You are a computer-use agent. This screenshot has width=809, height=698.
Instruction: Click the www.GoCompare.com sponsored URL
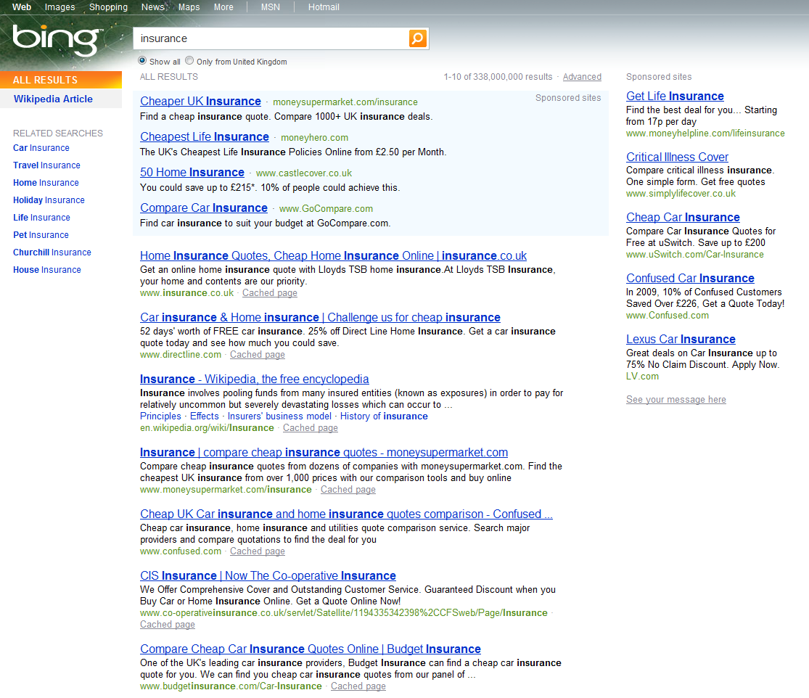[x=326, y=209]
